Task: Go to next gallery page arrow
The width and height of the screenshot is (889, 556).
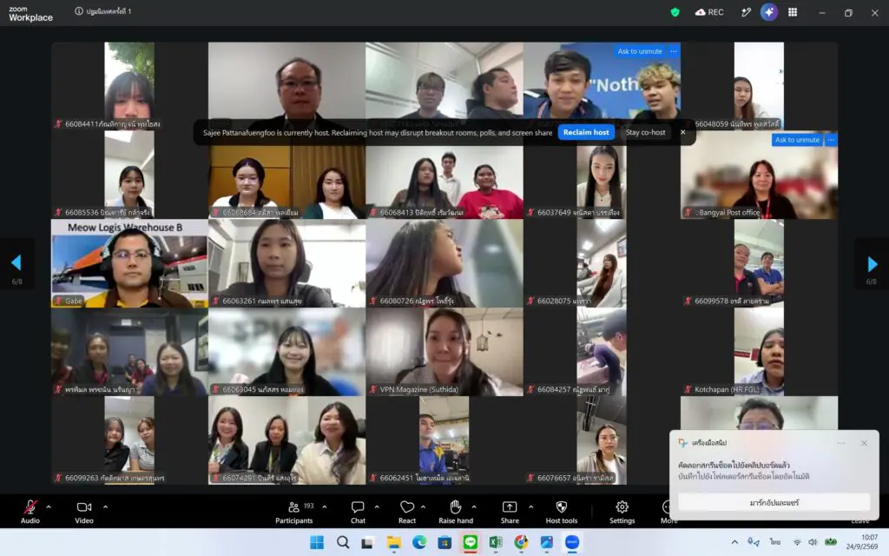Action: coord(872,264)
